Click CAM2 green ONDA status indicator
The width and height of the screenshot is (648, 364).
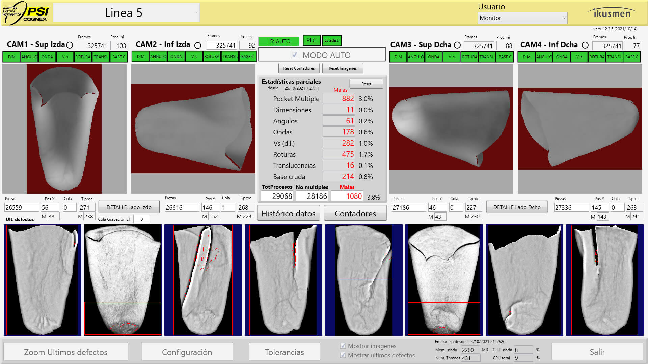(x=176, y=57)
